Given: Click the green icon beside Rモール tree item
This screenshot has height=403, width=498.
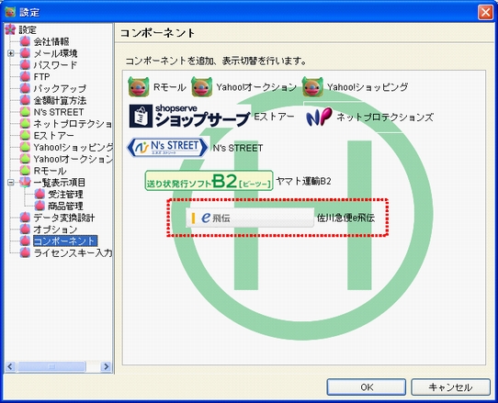Looking at the screenshot, I should click(25, 171).
